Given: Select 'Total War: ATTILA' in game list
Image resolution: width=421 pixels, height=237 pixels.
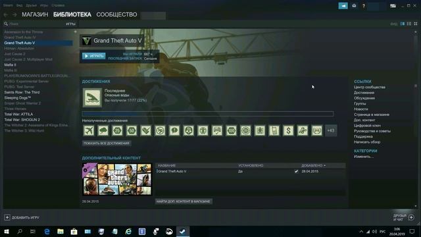Looking at the screenshot, I should [x=18, y=114].
